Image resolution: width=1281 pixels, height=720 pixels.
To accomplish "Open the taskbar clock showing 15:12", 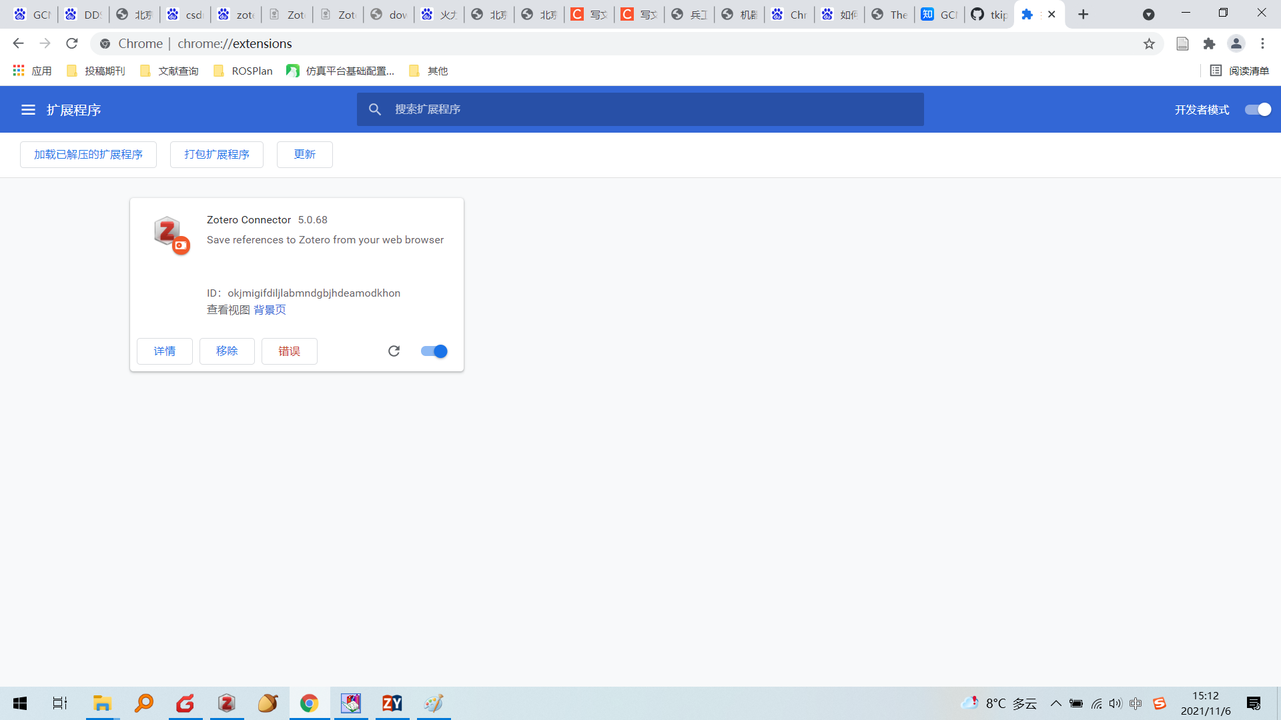I will point(1206,703).
